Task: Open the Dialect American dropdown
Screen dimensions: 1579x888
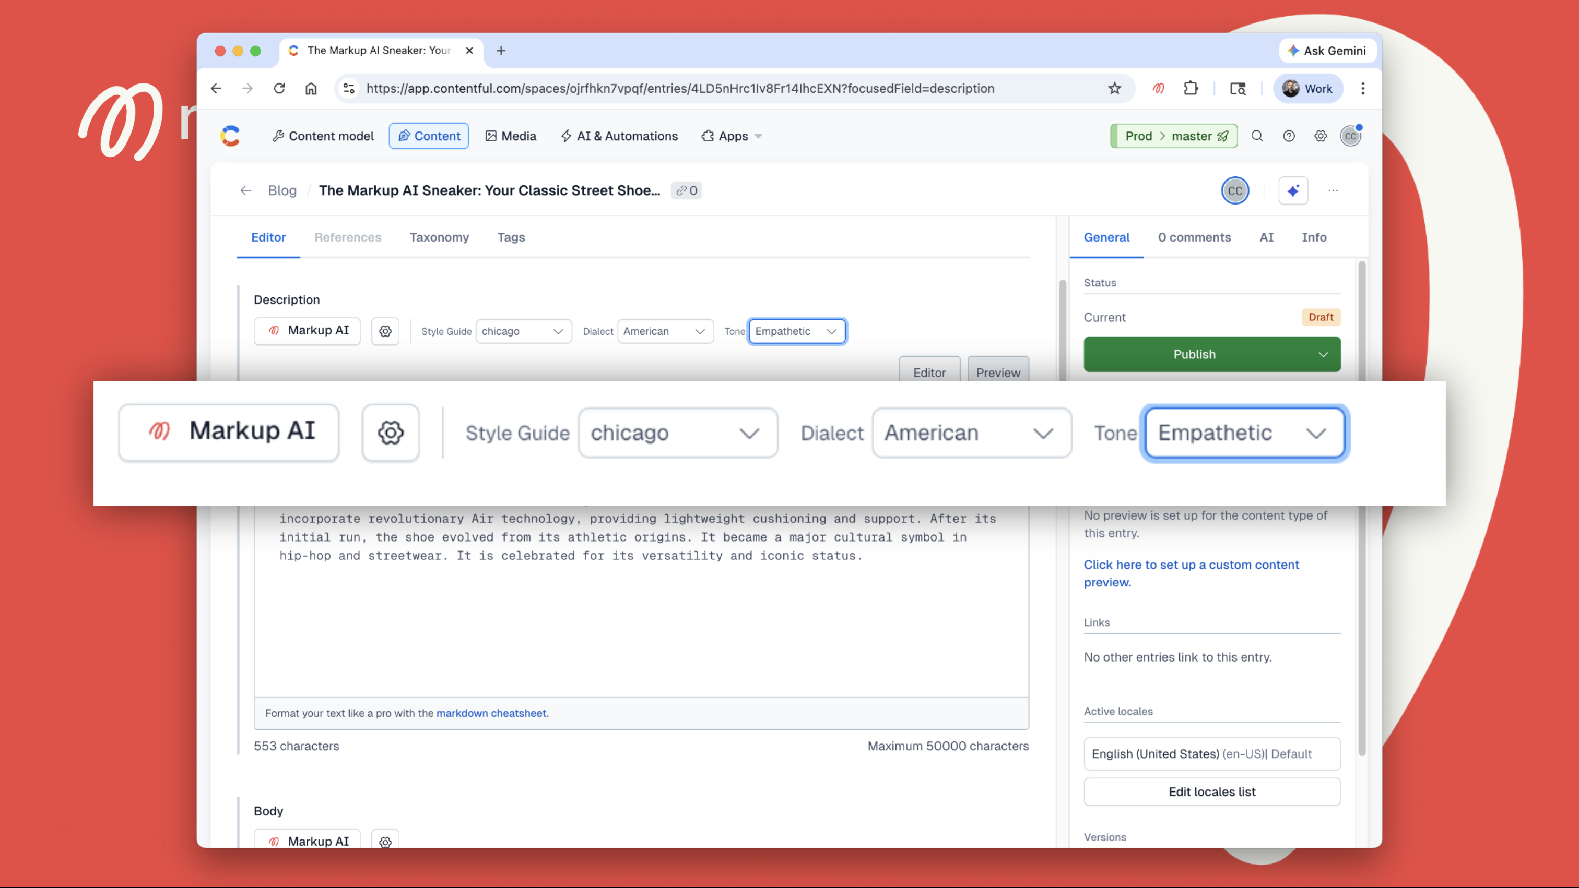Action: click(665, 331)
